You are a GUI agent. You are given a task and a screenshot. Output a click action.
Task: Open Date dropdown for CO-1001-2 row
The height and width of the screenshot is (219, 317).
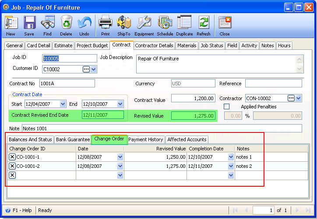point(120,166)
